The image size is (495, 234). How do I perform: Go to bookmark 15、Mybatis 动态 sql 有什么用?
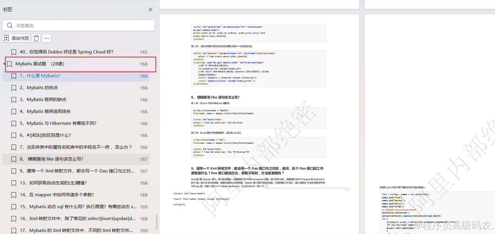click(x=76, y=207)
